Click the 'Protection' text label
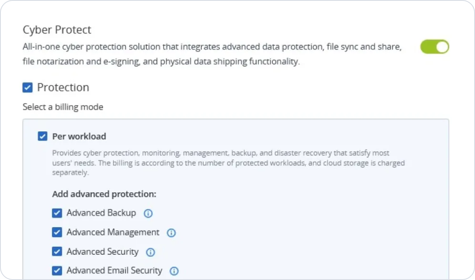The image size is (475, 280). pos(63,87)
